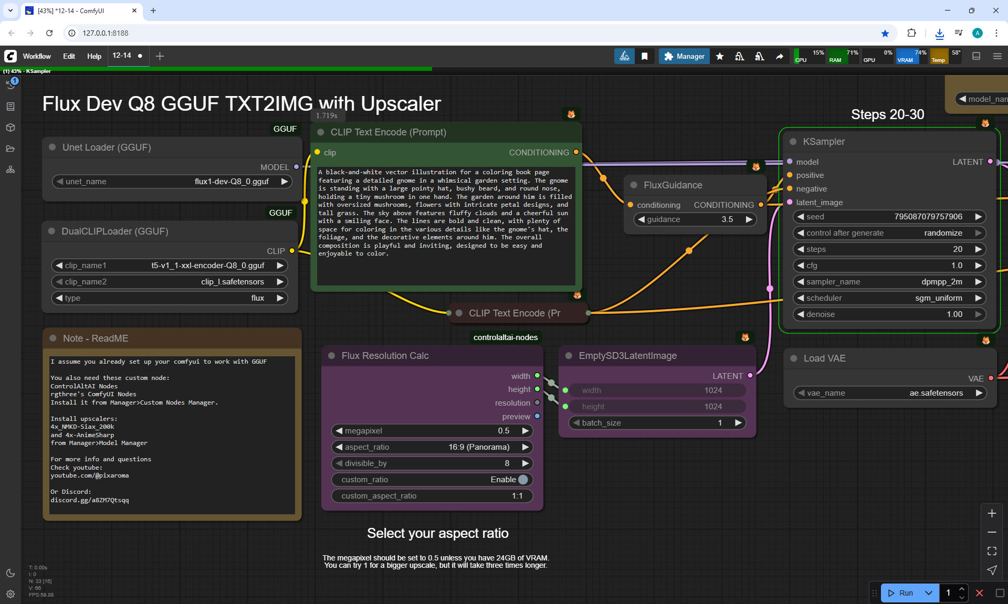Open the Help menu
Viewport: 1008px width, 604px height.
tap(94, 56)
